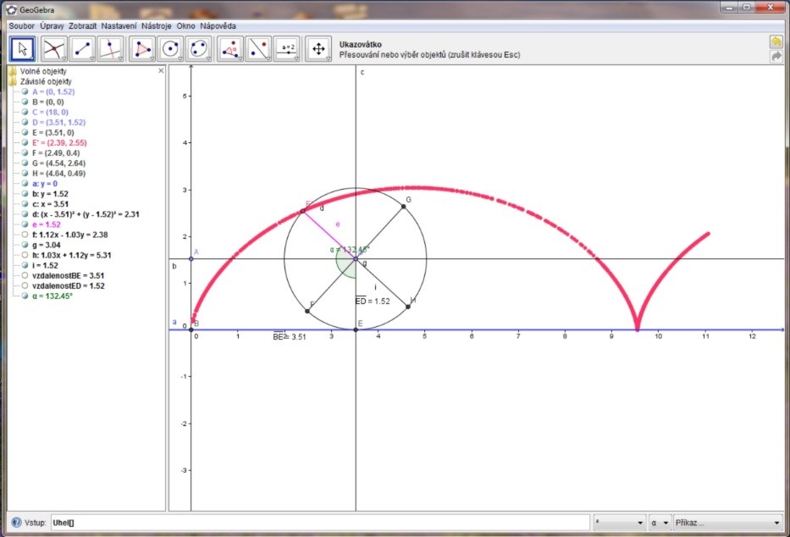Hide point E' via its visibility bullet
The width and height of the screenshot is (790, 537).
click(x=25, y=143)
